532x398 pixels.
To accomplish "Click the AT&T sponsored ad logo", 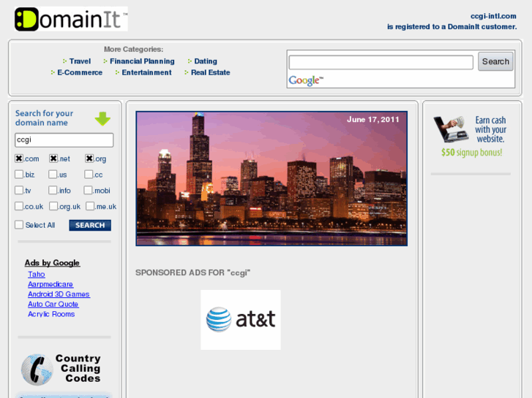I will click(x=241, y=319).
